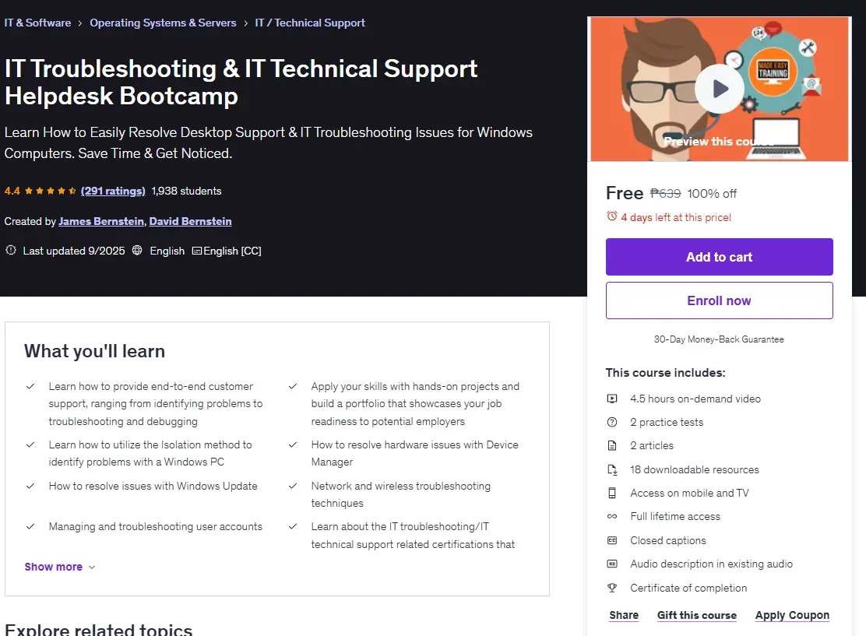Click the certificate trophy icon
The height and width of the screenshot is (636, 866).
(x=612, y=588)
